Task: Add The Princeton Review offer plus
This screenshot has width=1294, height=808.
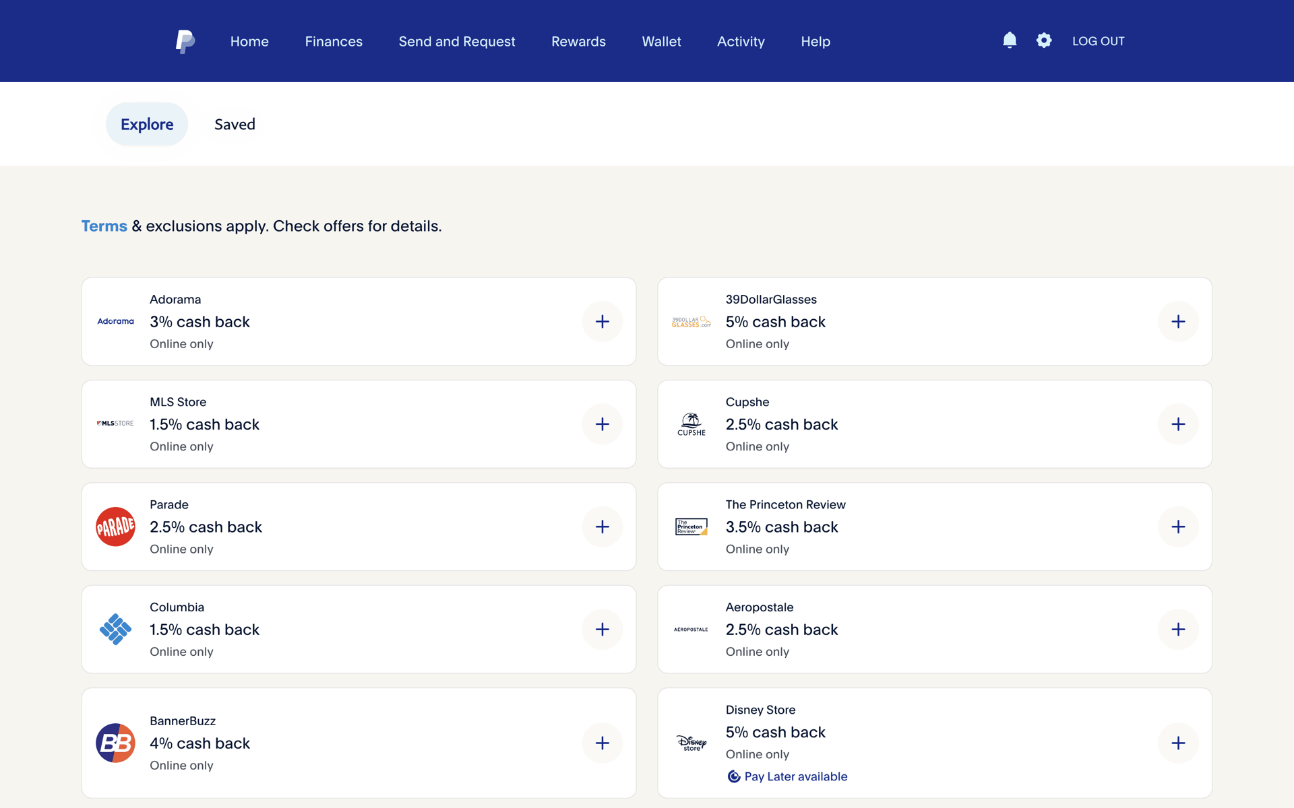Action: pos(1178,527)
